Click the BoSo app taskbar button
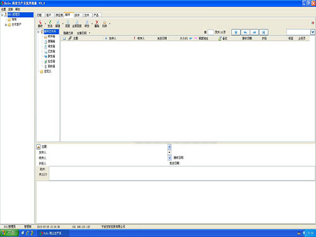Viewport: 316px width, 237px height. pyautogui.click(x=54, y=233)
